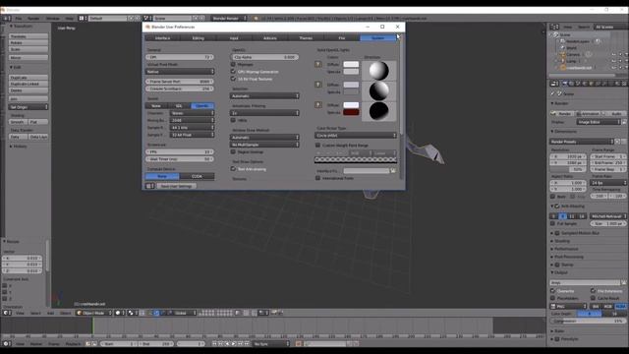Click the 3D View editor type icon
This screenshot has height=354, width=629.
pyautogui.click(x=7, y=313)
